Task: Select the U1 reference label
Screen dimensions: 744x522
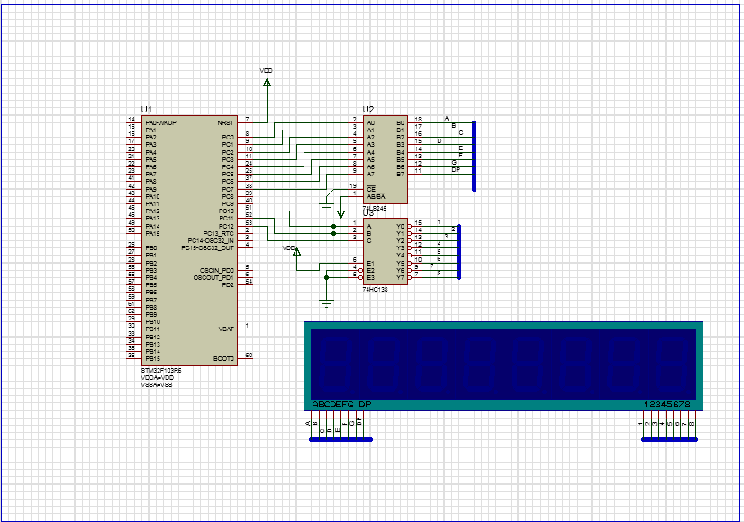Action: (x=146, y=109)
